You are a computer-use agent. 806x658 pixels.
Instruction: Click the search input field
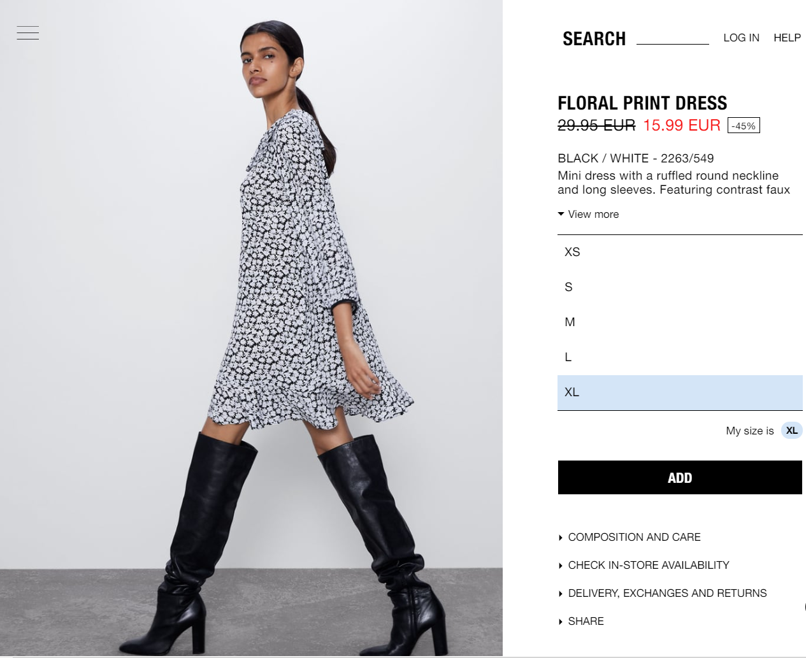(x=672, y=37)
